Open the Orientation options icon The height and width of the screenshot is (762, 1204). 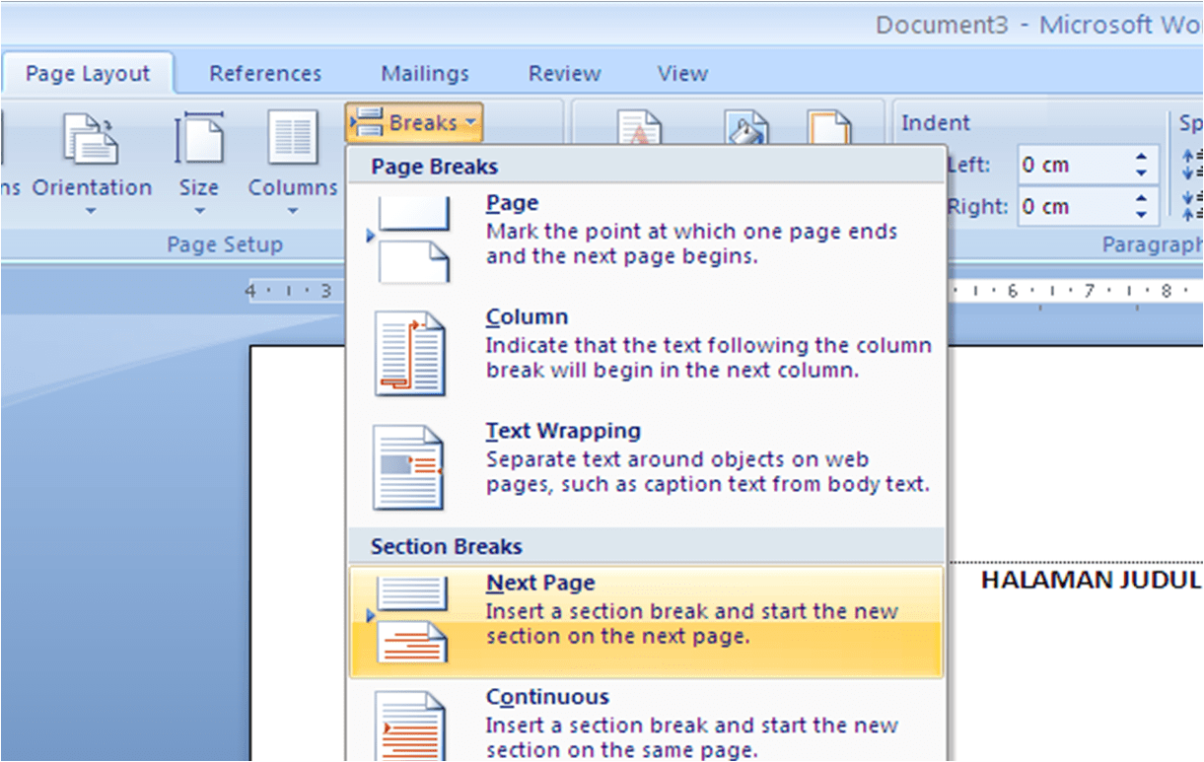coord(91,138)
